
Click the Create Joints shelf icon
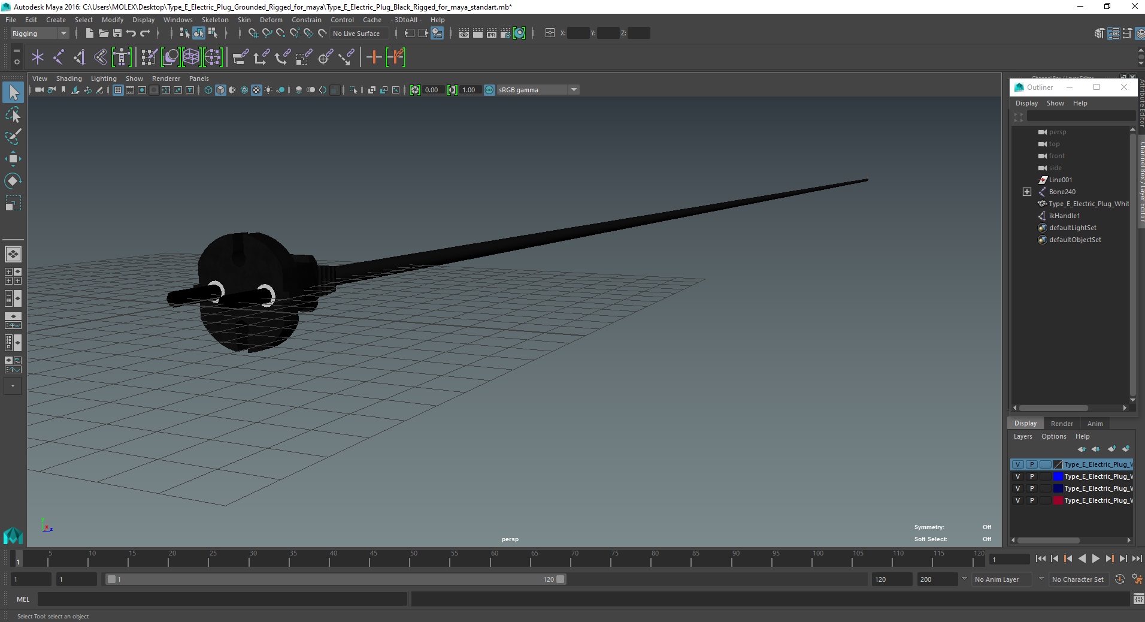click(x=59, y=58)
